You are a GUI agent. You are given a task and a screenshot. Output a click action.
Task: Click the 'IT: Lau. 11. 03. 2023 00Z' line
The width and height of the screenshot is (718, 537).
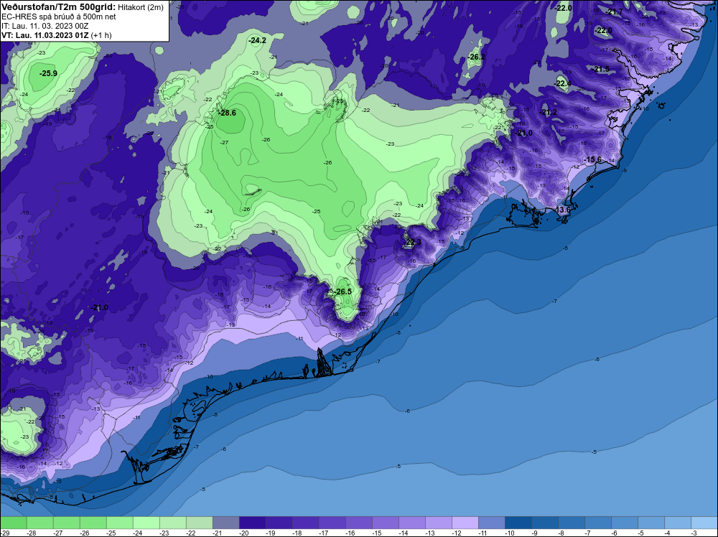click(x=45, y=26)
